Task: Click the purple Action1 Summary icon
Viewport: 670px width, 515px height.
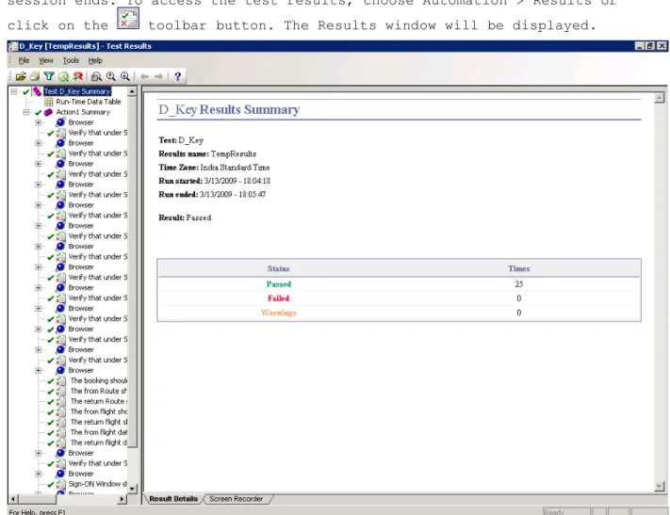Action: (48, 112)
